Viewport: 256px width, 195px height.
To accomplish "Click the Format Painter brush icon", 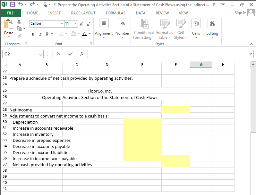I will pos(19,36).
